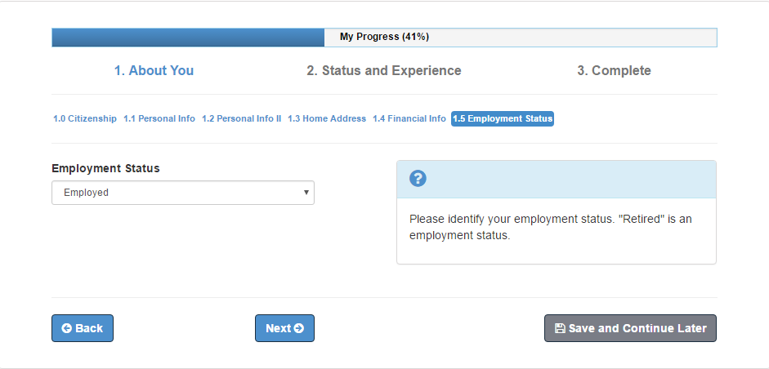Click the blue question mark help icon
This screenshot has width=769, height=369.
pyautogui.click(x=418, y=179)
